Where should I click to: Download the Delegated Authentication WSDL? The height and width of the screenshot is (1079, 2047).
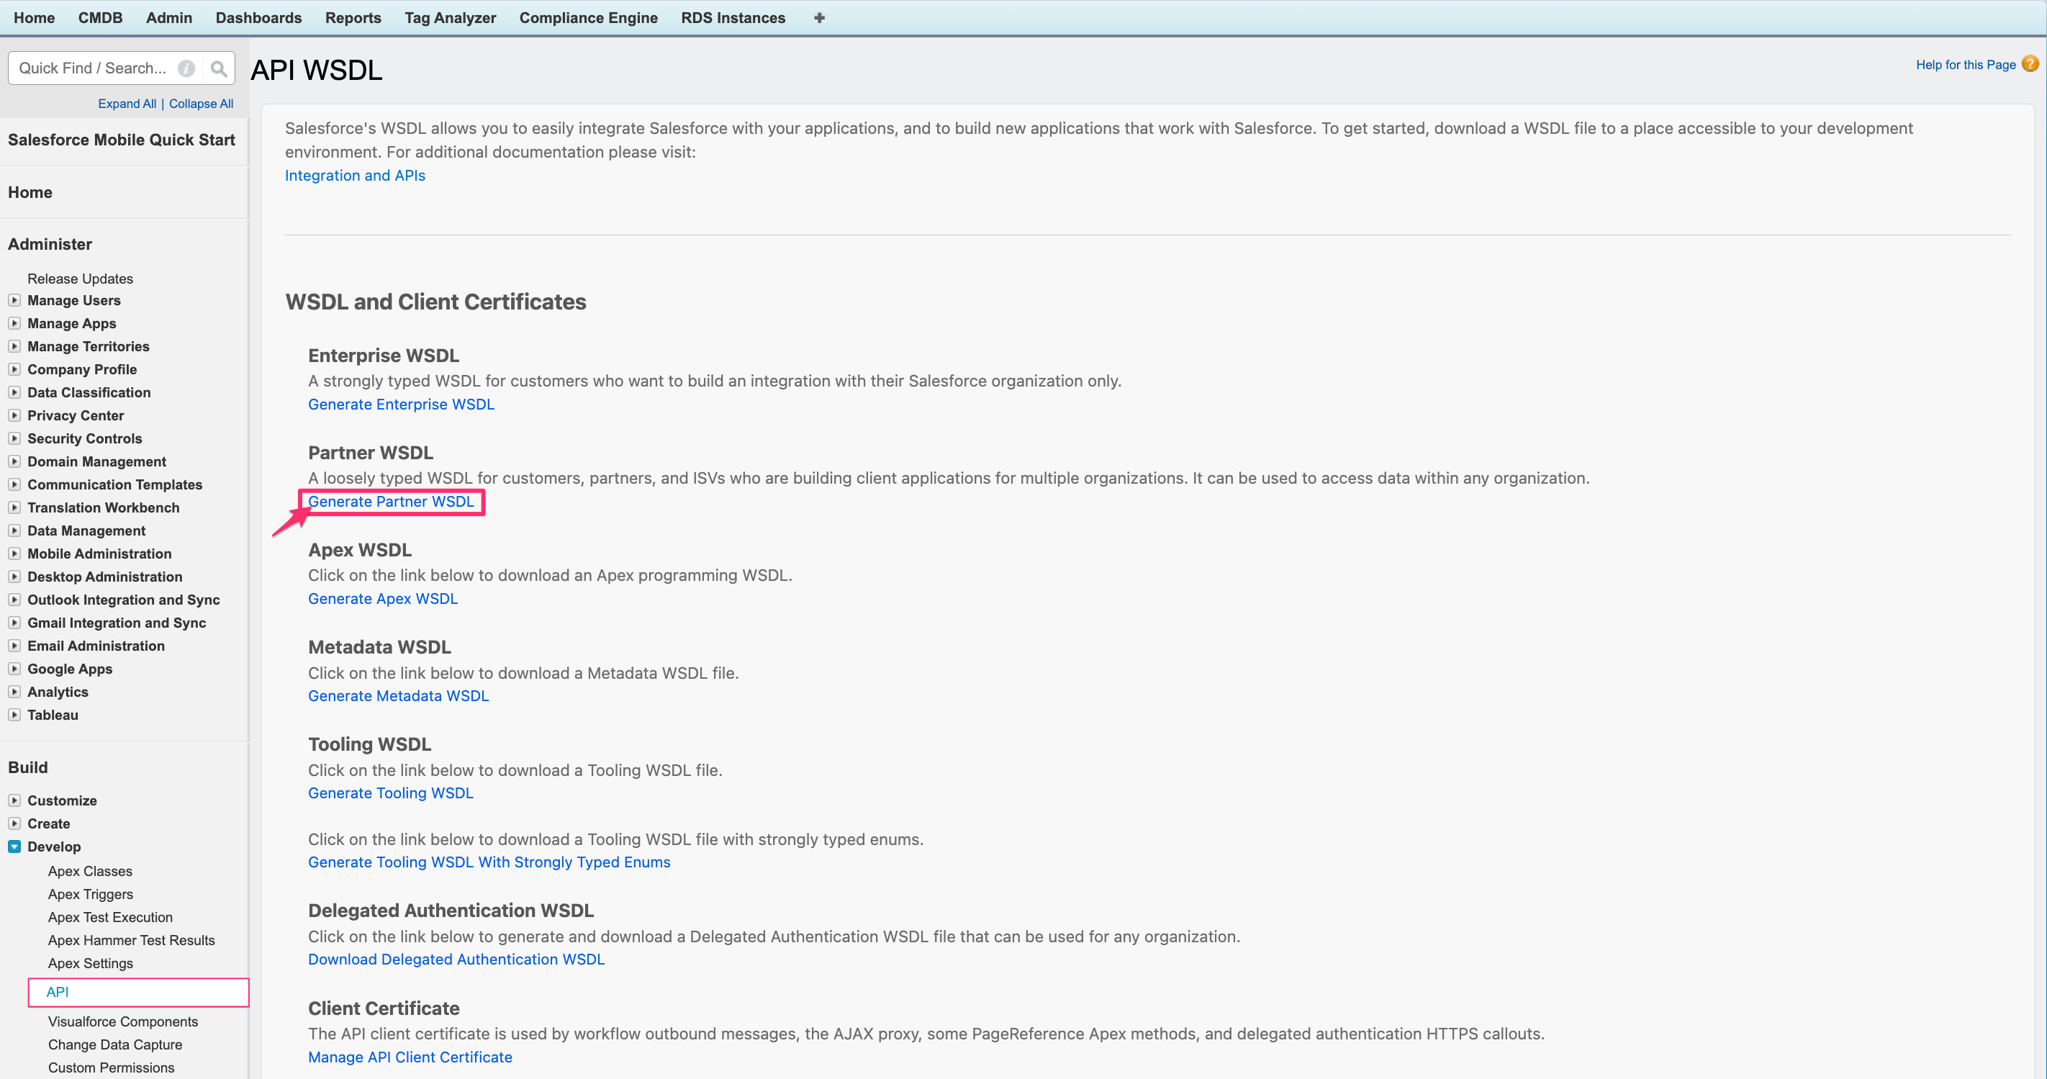click(456, 959)
